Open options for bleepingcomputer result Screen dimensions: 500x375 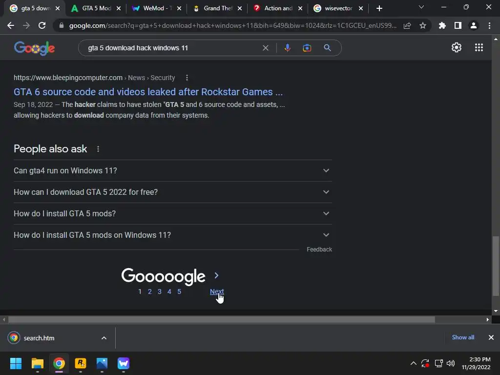coord(187,78)
